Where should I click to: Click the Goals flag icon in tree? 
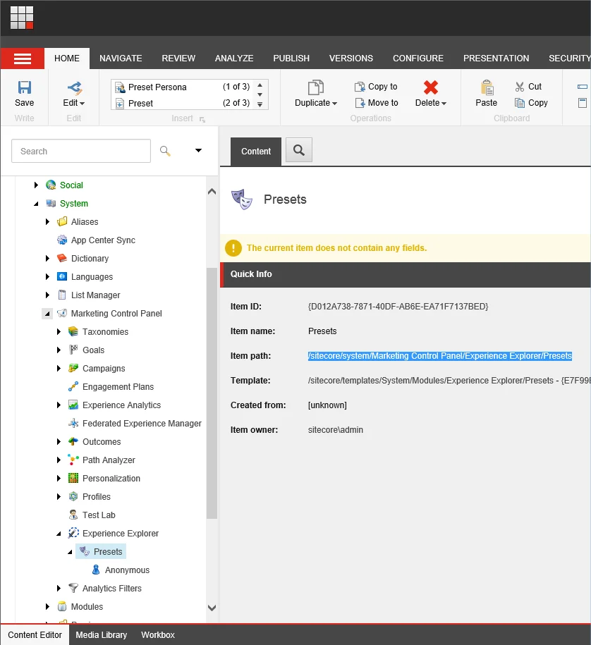click(x=73, y=350)
